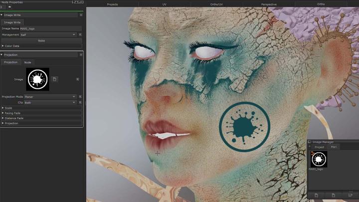The width and height of the screenshot is (359, 202).
Task: Click rightmost icon button in Image Manager footer
Action: tap(350, 195)
